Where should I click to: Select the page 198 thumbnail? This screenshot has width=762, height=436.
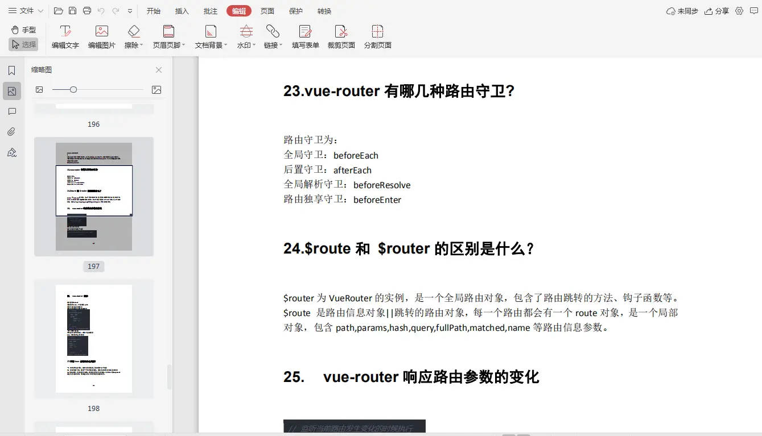93,339
